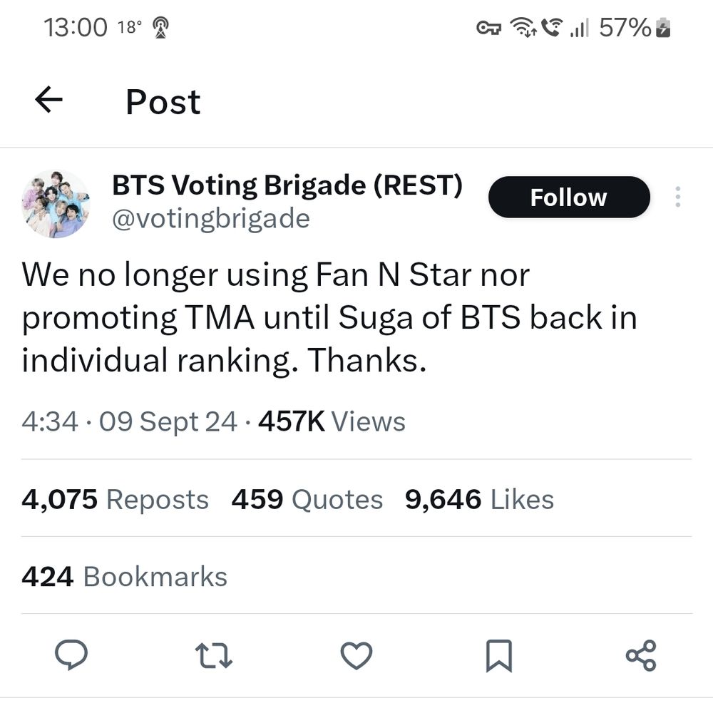Tap the @votingbrigade handle
The image size is (713, 713).
(210, 220)
